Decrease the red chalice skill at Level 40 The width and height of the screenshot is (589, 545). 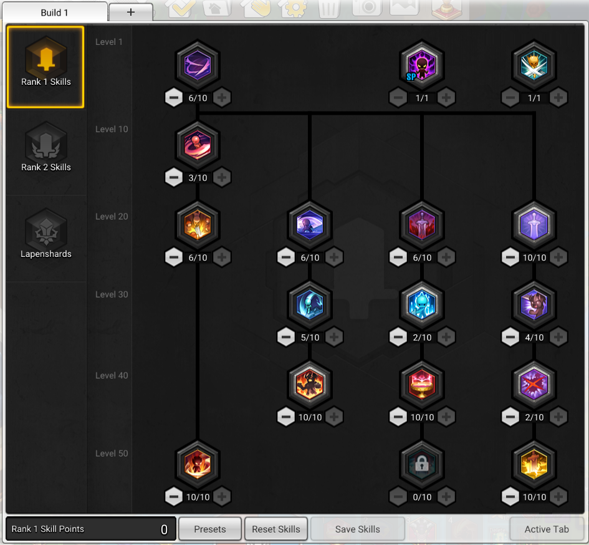coord(398,417)
